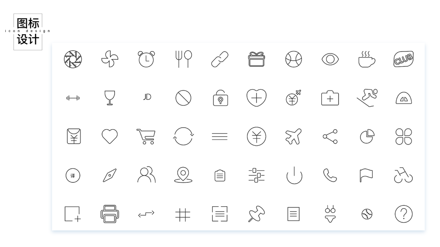Select the alarm clock icon
This screenshot has height=247, width=440.
[146, 59]
